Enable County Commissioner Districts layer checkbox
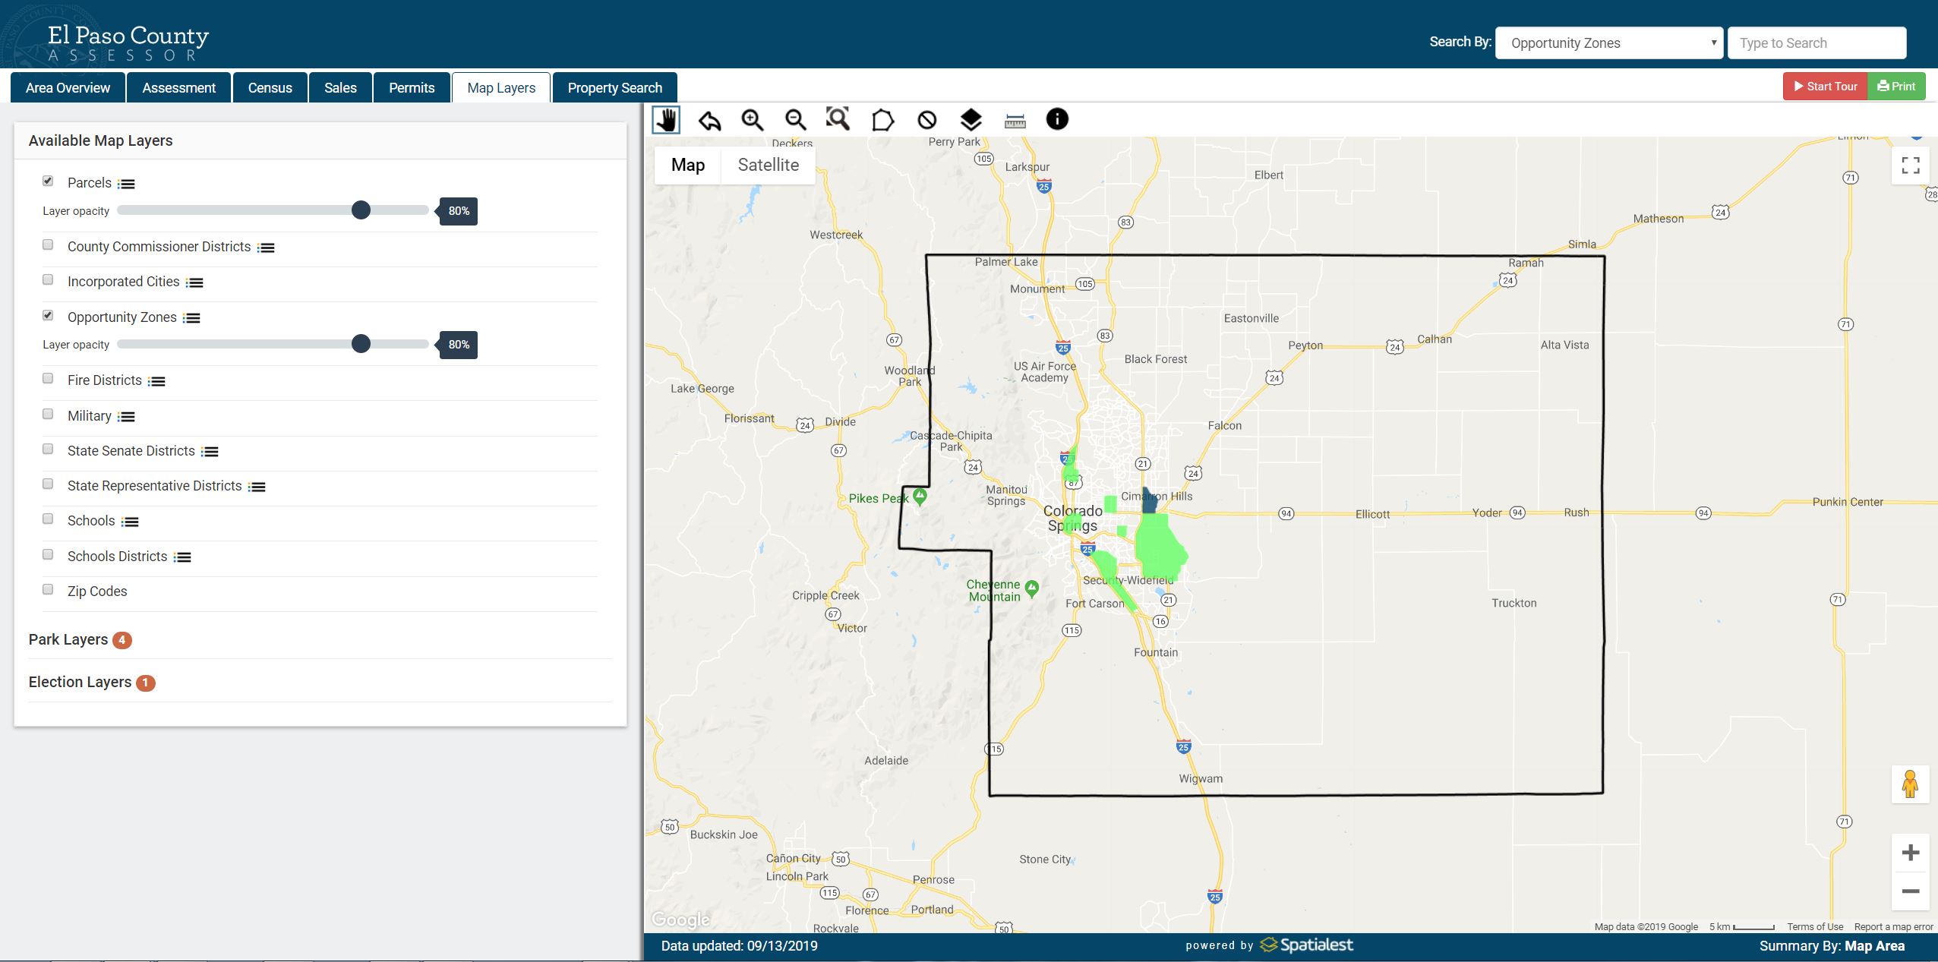The height and width of the screenshot is (962, 1938). pyautogui.click(x=48, y=244)
